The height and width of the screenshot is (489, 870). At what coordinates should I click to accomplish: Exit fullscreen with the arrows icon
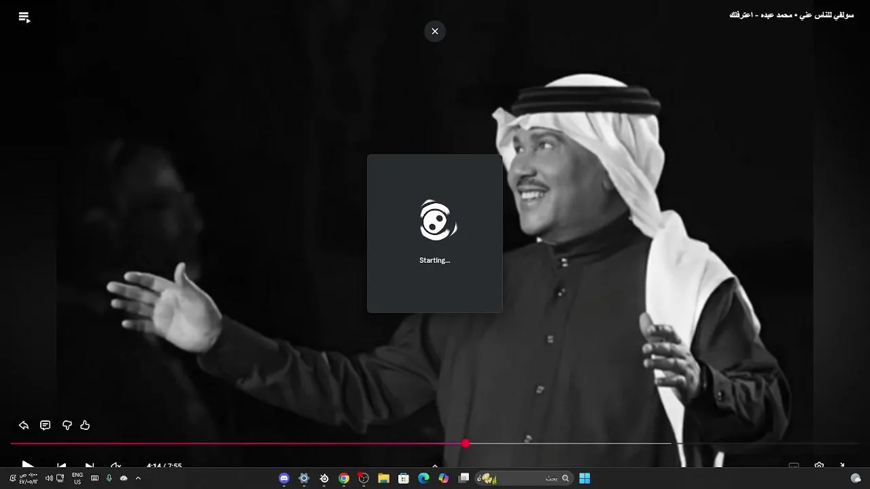coord(842,466)
